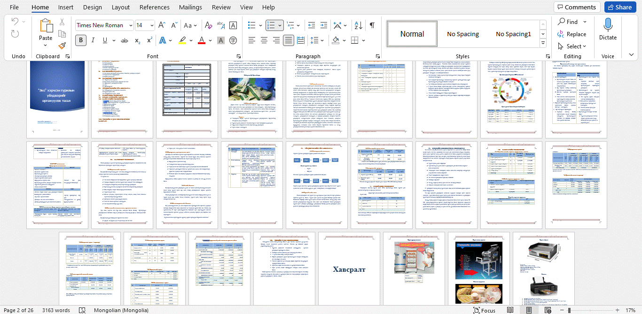Screen dimensions: 642x314
Task: Switch to Web Layout view icon
Action: 548,310
